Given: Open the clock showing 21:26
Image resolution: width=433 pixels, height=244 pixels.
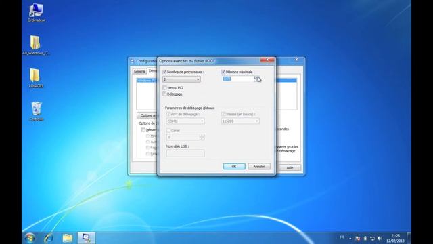Looking at the screenshot, I should tap(395, 238).
